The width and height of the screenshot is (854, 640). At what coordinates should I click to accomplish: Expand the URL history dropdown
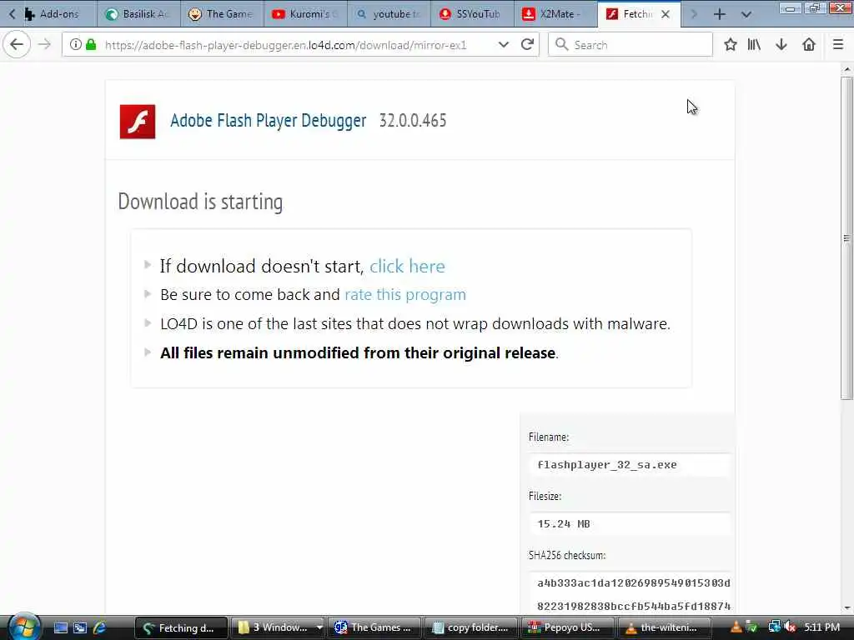503,45
